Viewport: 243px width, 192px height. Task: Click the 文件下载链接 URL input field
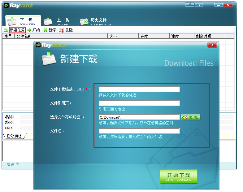(139, 89)
